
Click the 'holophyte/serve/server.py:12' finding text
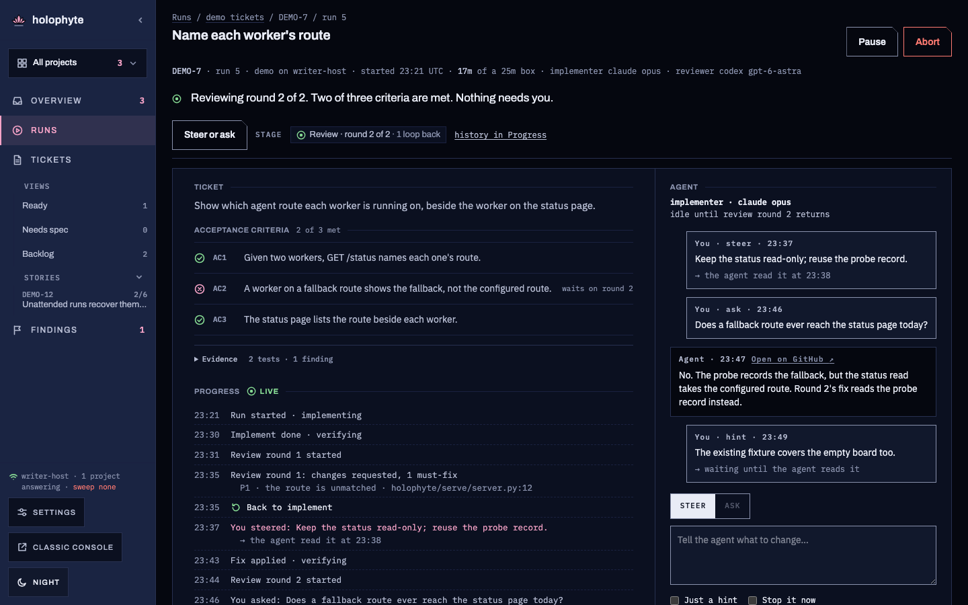point(462,488)
